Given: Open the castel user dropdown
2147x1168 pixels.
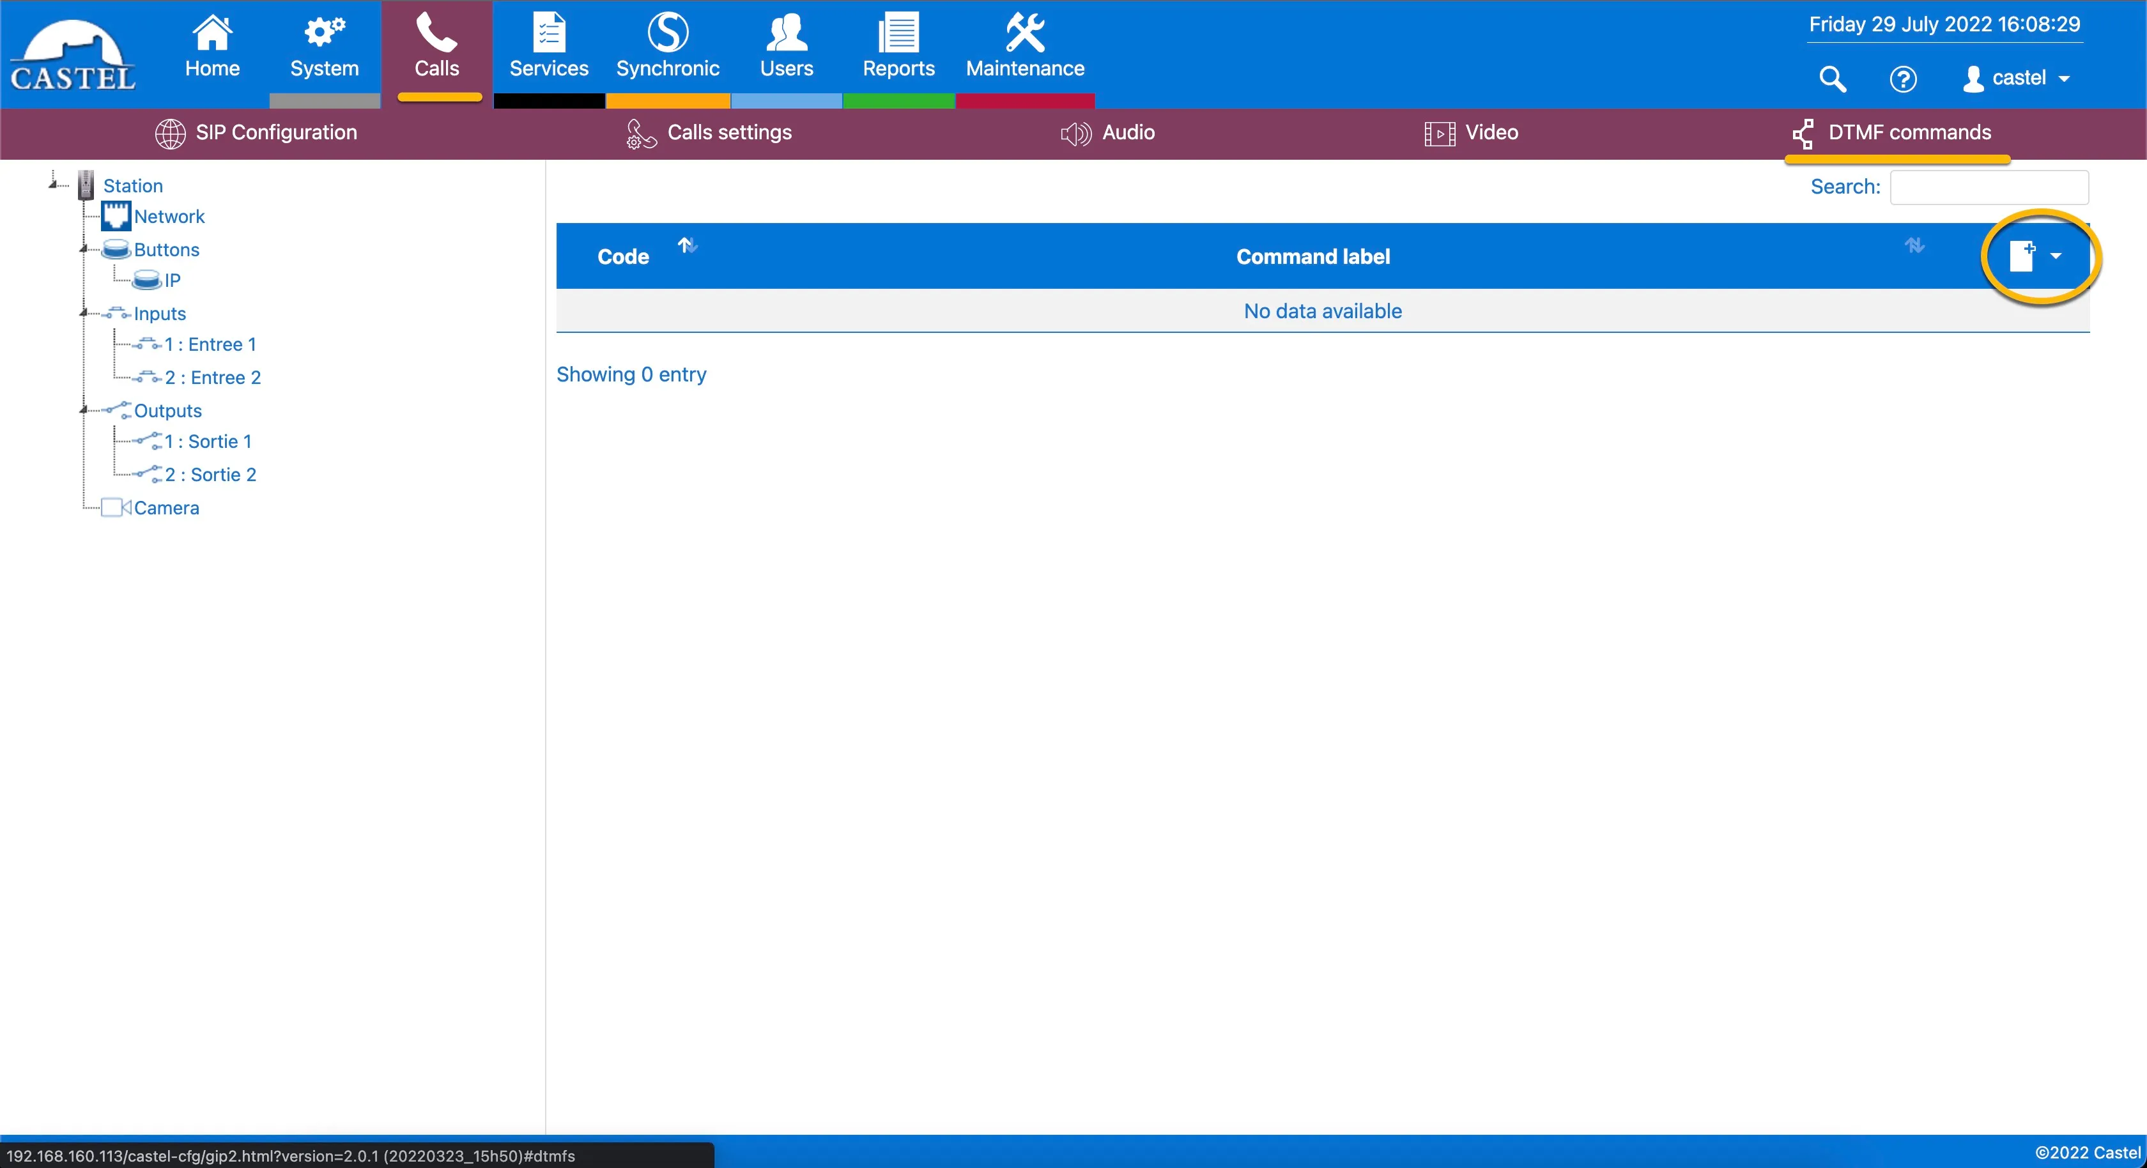Looking at the screenshot, I should [x=2019, y=79].
